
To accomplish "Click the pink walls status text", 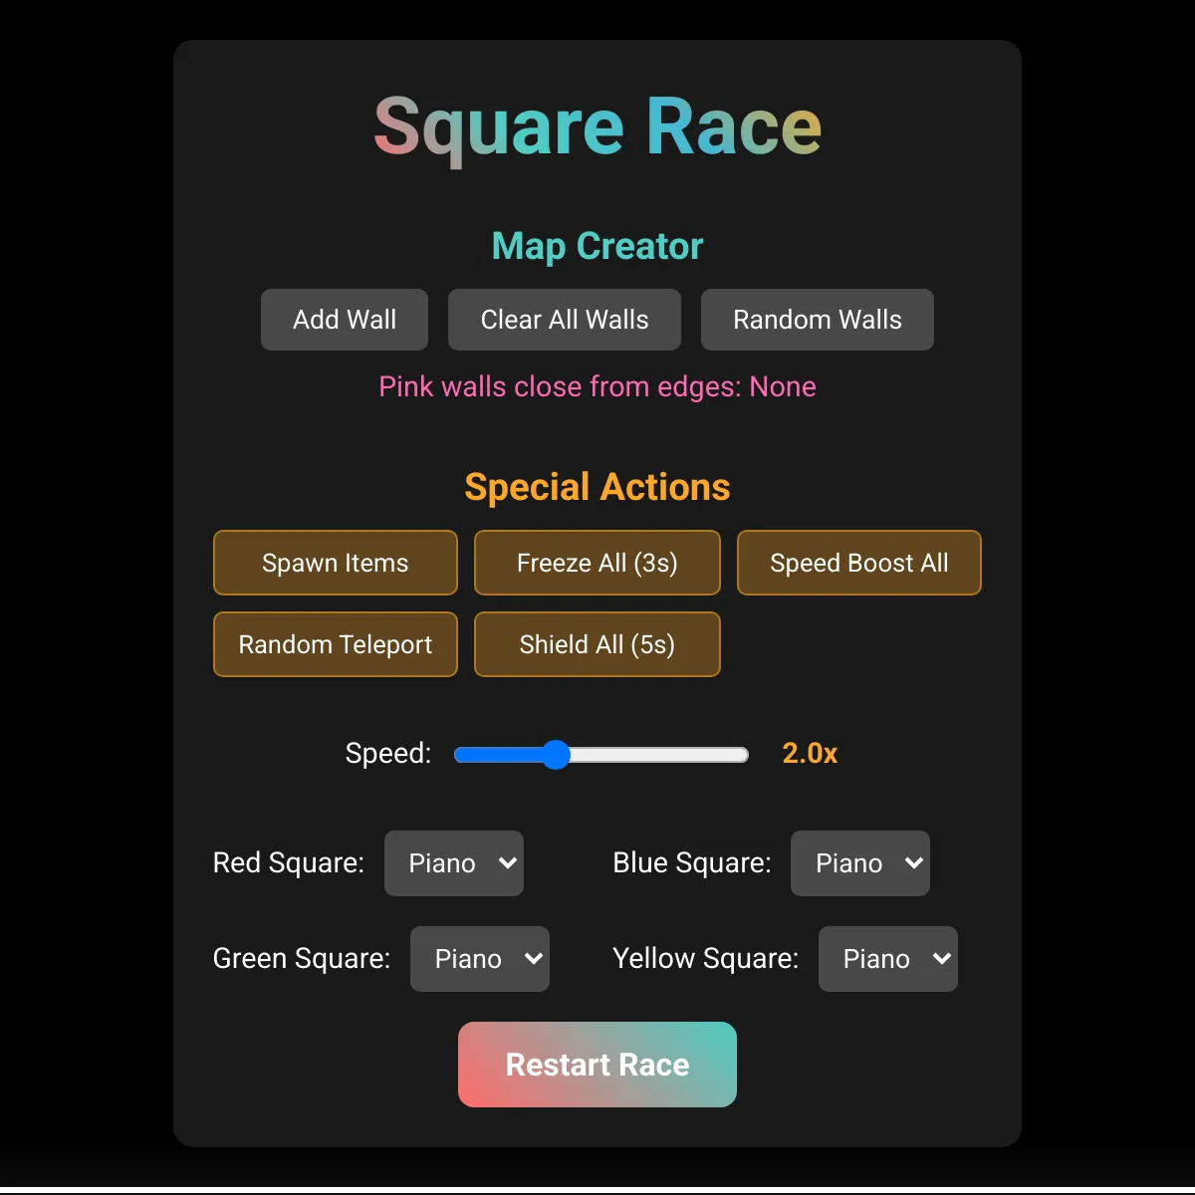I will pyautogui.click(x=597, y=387).
